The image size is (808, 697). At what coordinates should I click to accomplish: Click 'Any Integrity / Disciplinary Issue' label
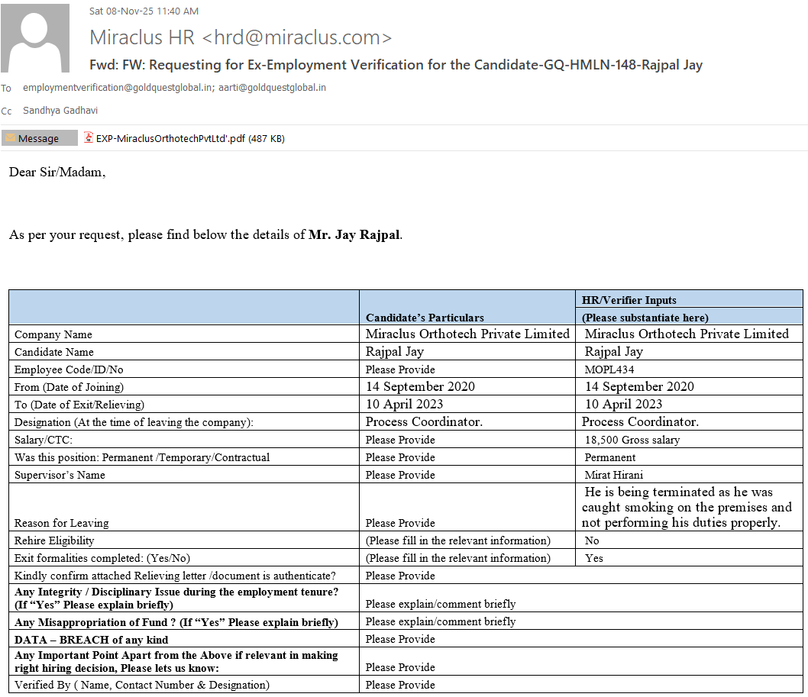click(176, 598)
